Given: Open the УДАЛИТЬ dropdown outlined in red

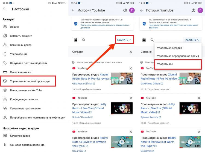Looking at the screenshot, I should 124,40.
